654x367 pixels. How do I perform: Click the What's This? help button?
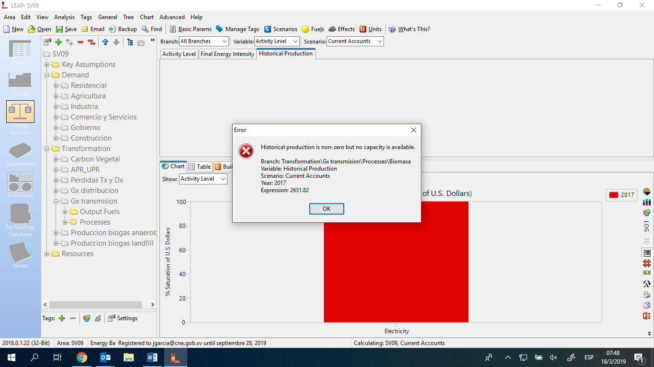point(409,29)
